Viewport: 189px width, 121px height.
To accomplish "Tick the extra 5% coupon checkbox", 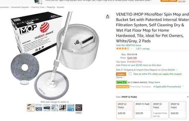I will point(130,74).
